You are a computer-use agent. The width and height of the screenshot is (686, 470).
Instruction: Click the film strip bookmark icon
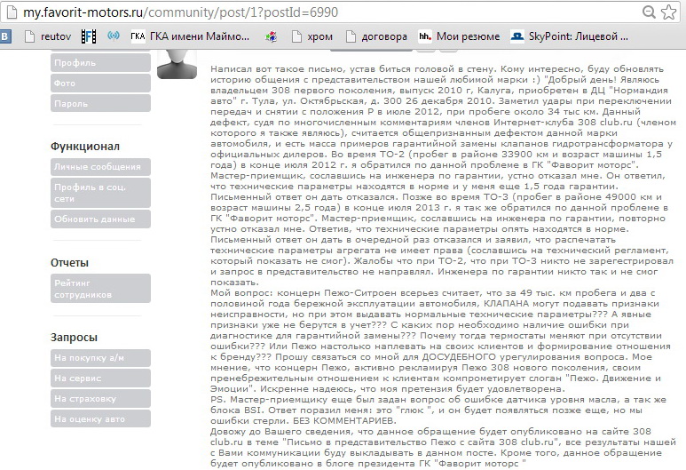click(87, 36)
